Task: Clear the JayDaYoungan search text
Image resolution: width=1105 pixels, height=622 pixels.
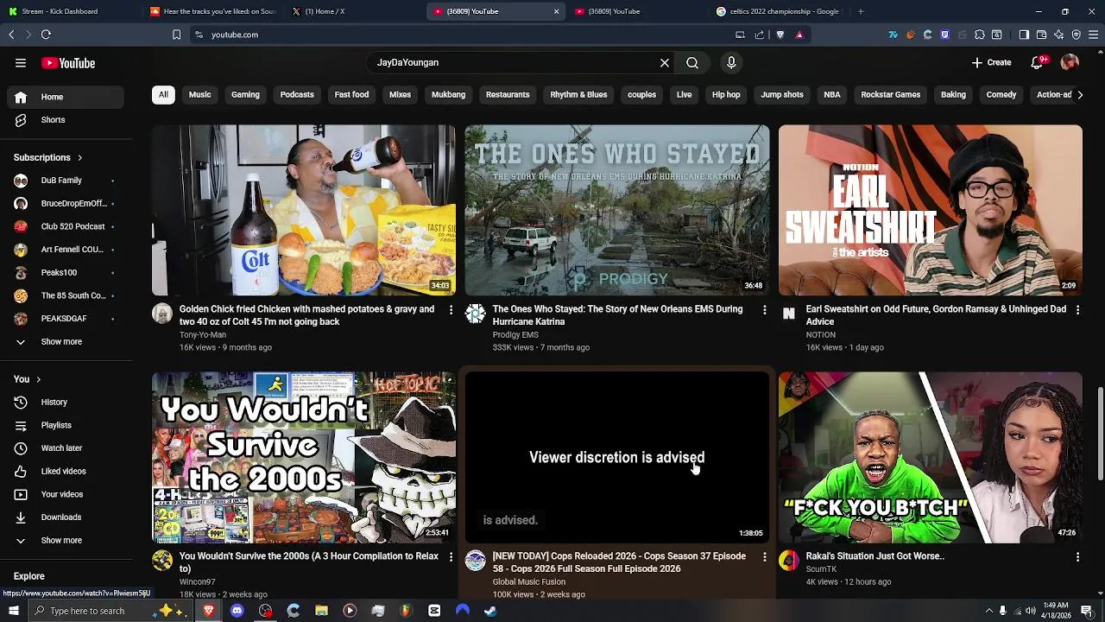Action: [665, 63]
